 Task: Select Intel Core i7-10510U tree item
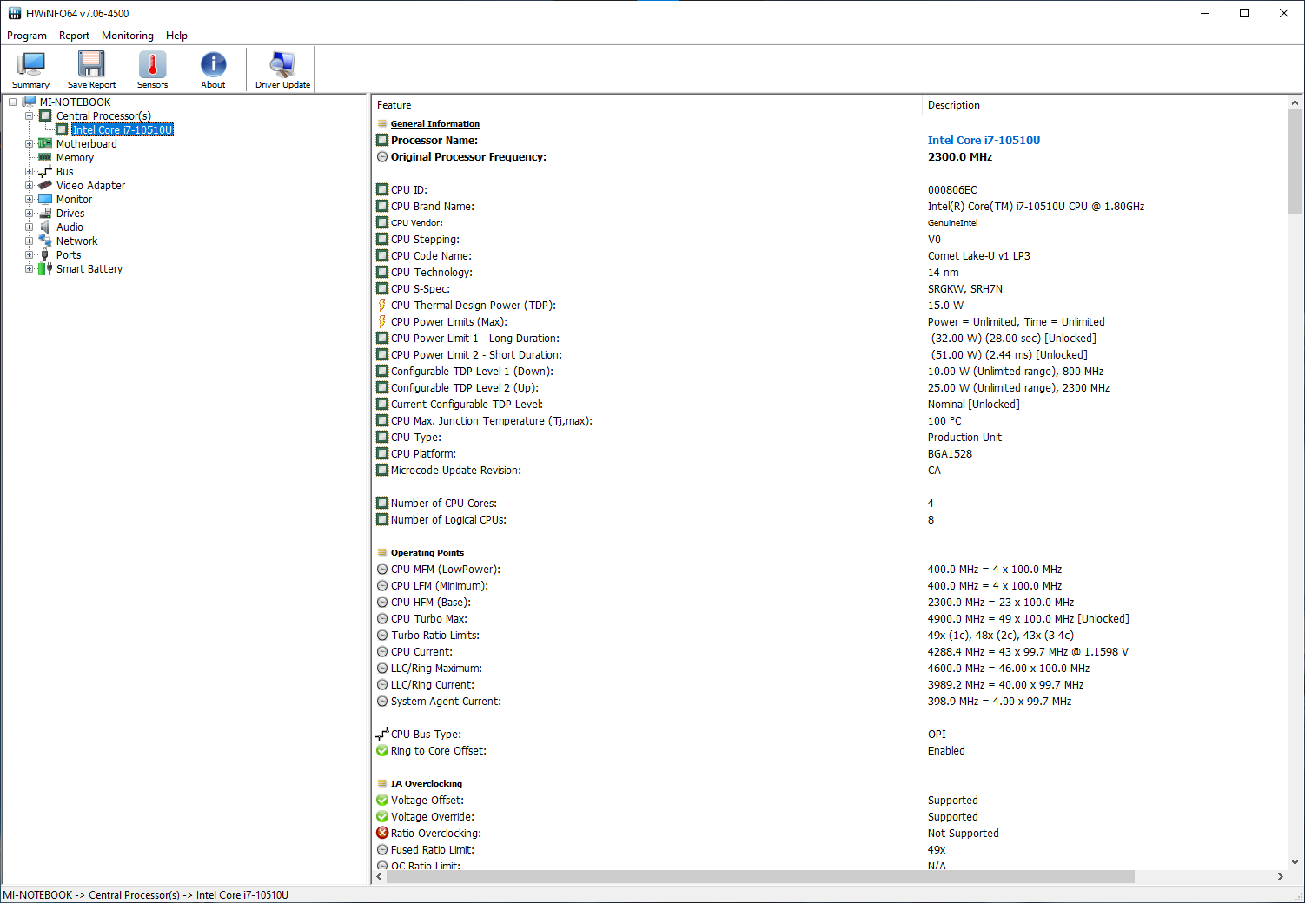[123, 129]
